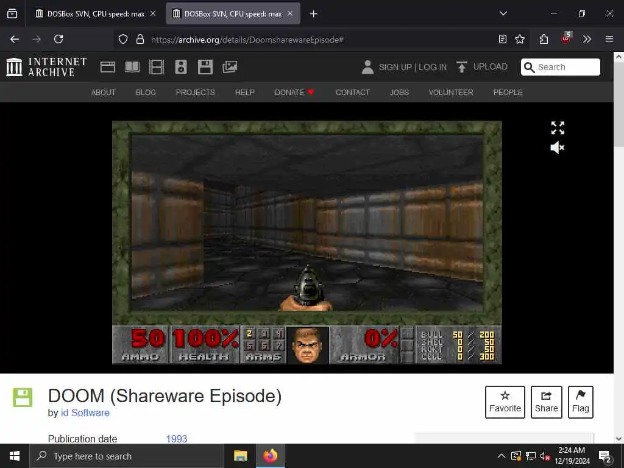Click the Flag button

pyautogui.click(x=581, y=402)
